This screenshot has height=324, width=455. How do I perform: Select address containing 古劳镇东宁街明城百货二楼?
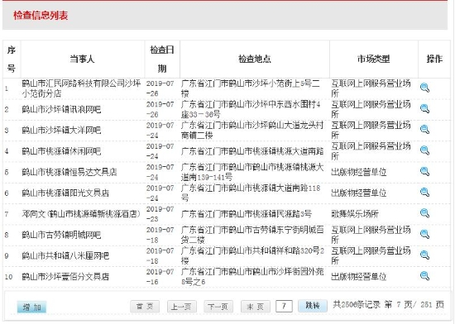(252, 235)
